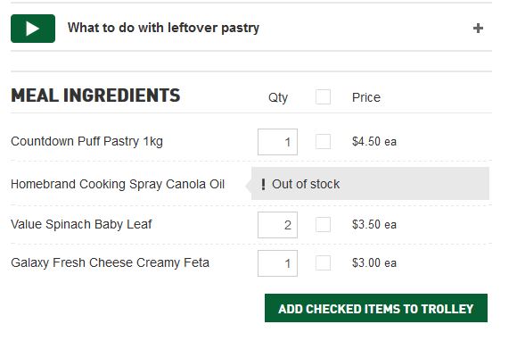Click the 'Out of stock' notice text
Image resolution: width=517 pixels, height=341 pixels.
pos(306,184)
